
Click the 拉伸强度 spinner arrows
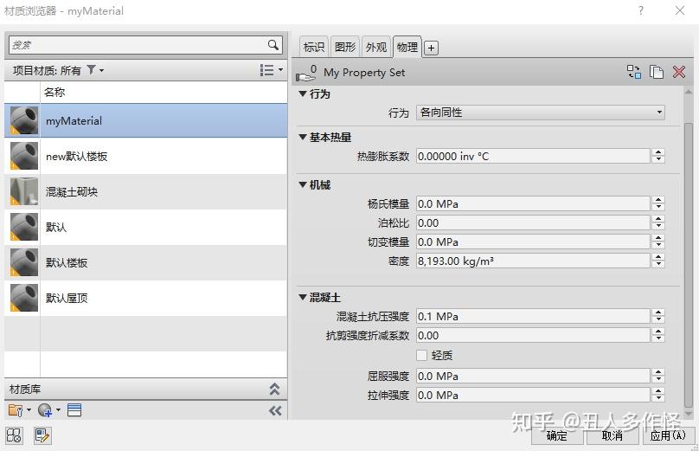[x=658, y=396]
